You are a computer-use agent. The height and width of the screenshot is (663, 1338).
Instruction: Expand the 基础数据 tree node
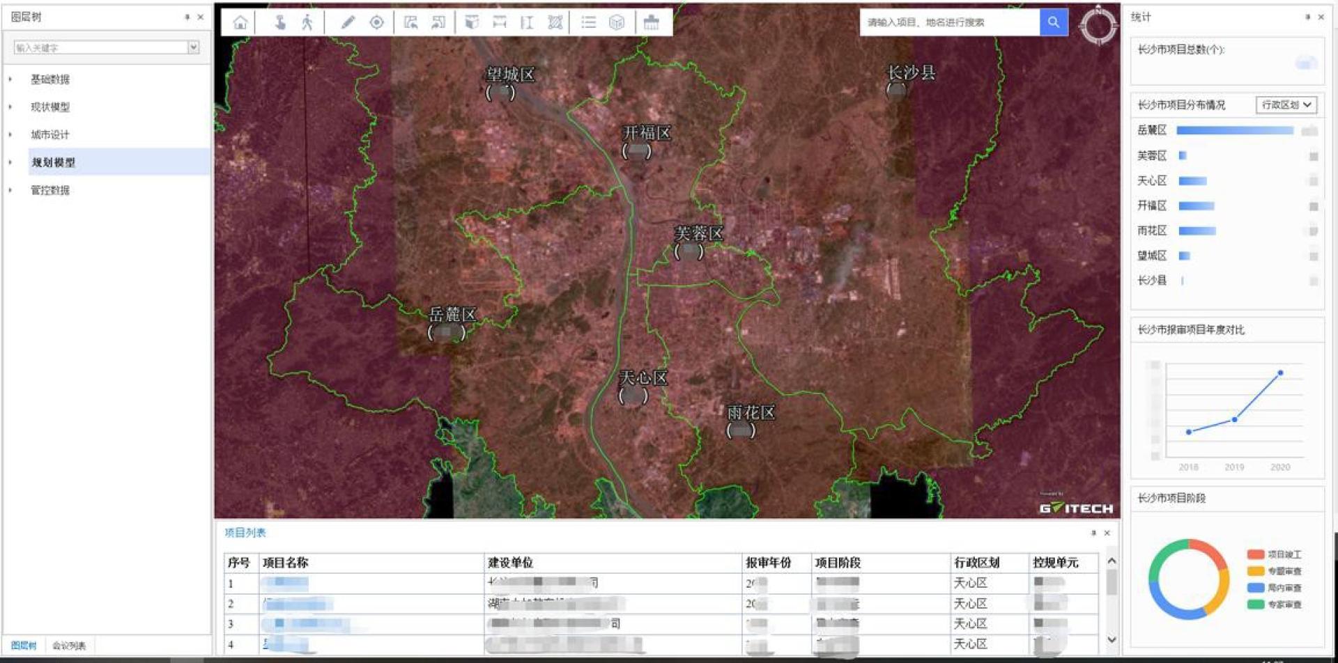pyautogui.click(x=10, y=79)
